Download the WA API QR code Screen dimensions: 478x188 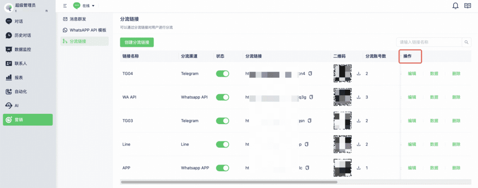358,97
